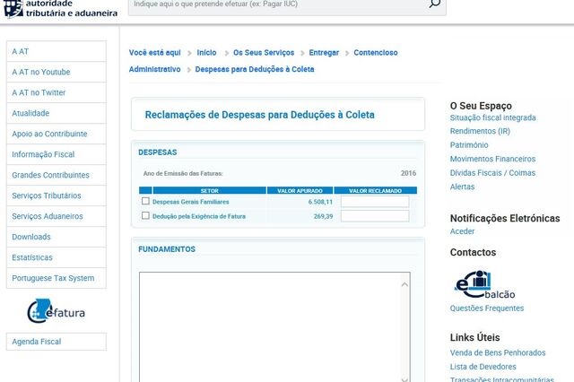This screenshot has width=574, height=382.
Task: Open A AT no Twitter
Action: (x=57, y=92)
